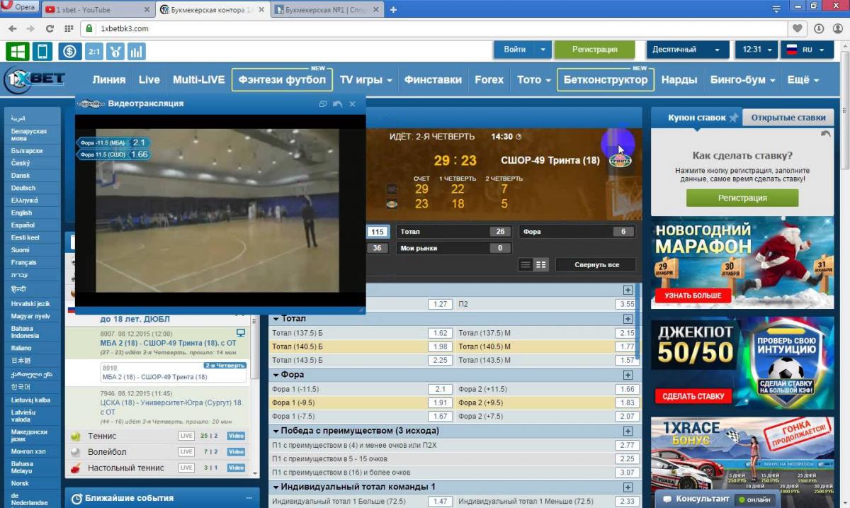Click the dollar sign payments icon

(x=69, y=51)
